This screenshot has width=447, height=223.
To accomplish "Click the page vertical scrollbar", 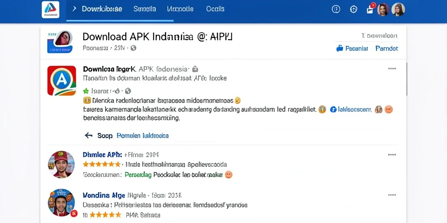I will click(407, 79).
